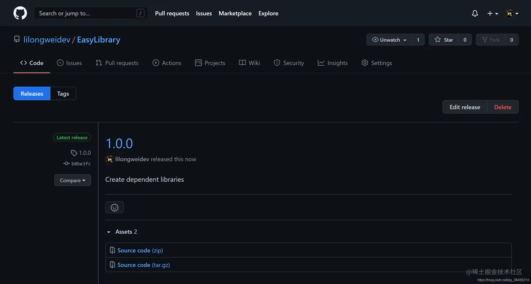The height and width of the screenshot is (284, 531).
Task: View forks count next to Fork
Action: coord(512,40)
